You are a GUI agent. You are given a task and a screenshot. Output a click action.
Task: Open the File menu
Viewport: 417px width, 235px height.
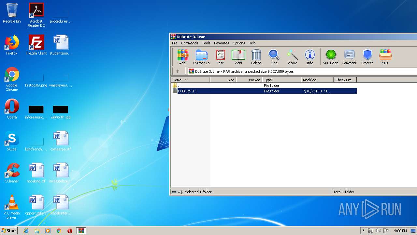[x=175, y=43]
